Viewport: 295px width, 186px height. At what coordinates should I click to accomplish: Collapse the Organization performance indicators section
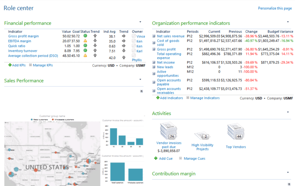288,21
